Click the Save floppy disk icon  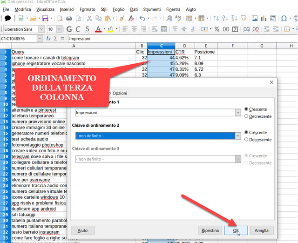[46, 19]
